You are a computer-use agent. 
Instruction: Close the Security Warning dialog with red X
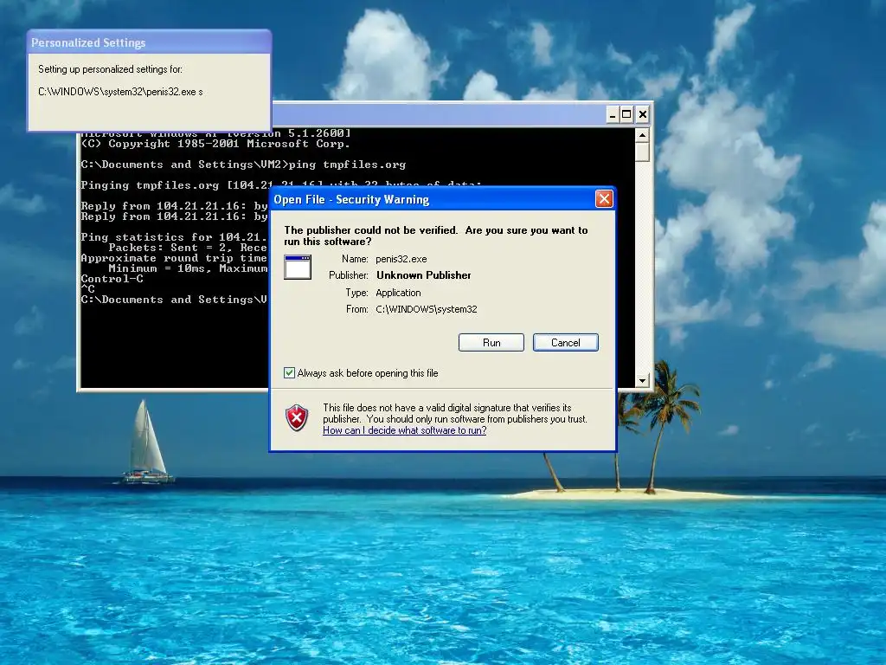pyautogui.click(x=604, y=199)
